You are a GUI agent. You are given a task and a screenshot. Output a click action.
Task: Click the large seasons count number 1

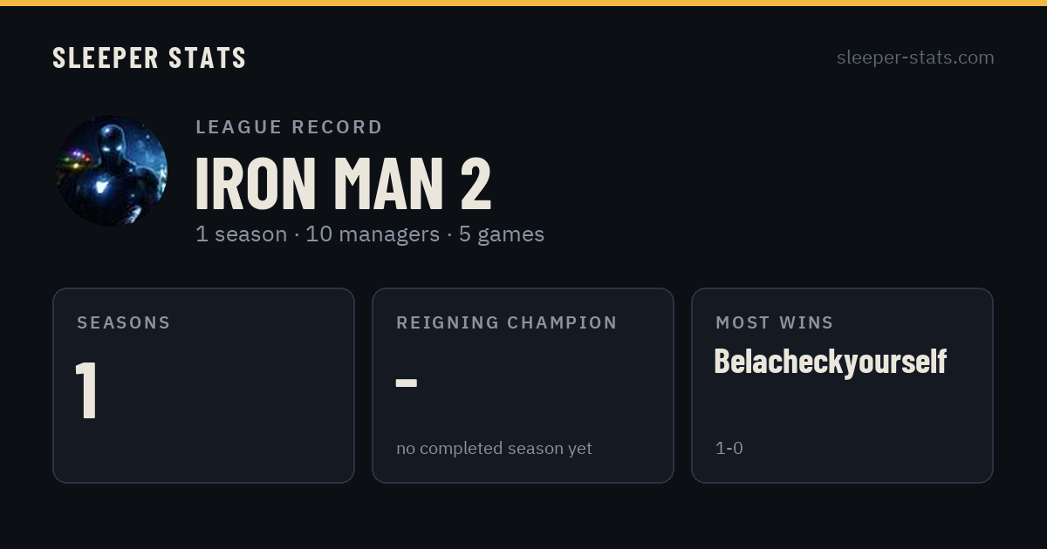86,390
